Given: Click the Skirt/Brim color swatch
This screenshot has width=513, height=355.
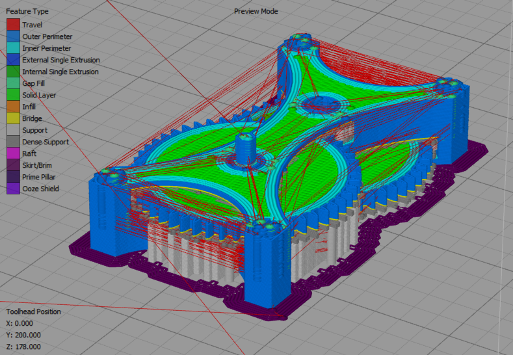Looking at the screenshot, I should (x=13, y=165).
